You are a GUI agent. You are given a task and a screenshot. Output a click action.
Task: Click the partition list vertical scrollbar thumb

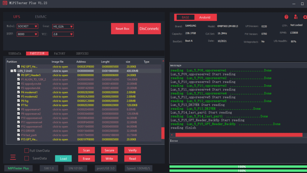click(163, 132)
